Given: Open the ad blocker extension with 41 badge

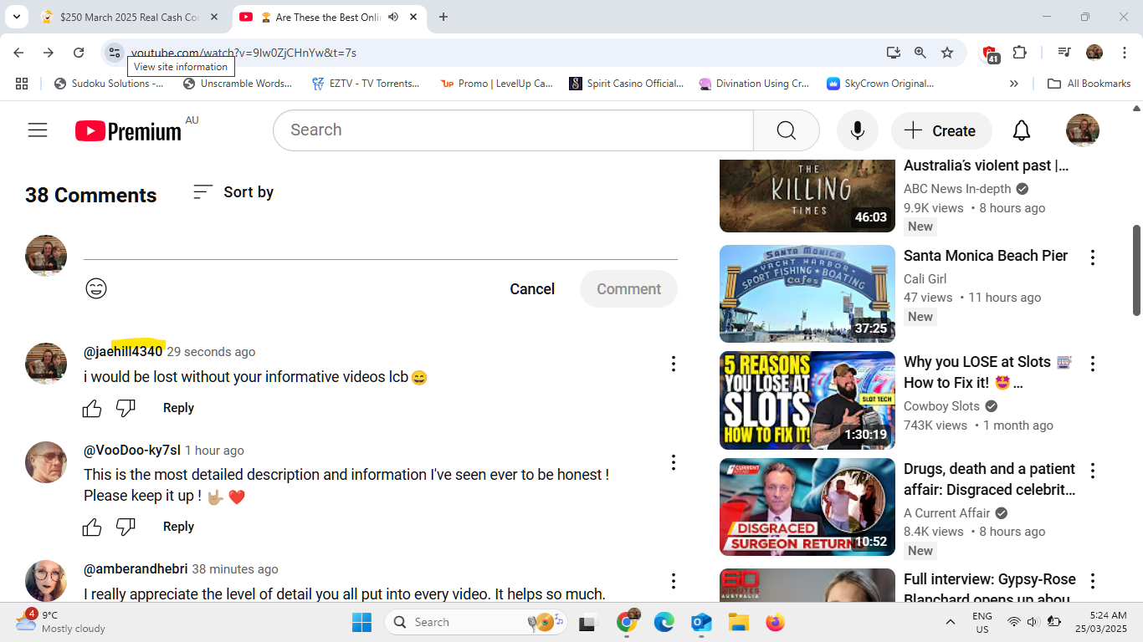Looking at the screenshot, I should click(x=990, y=53).
